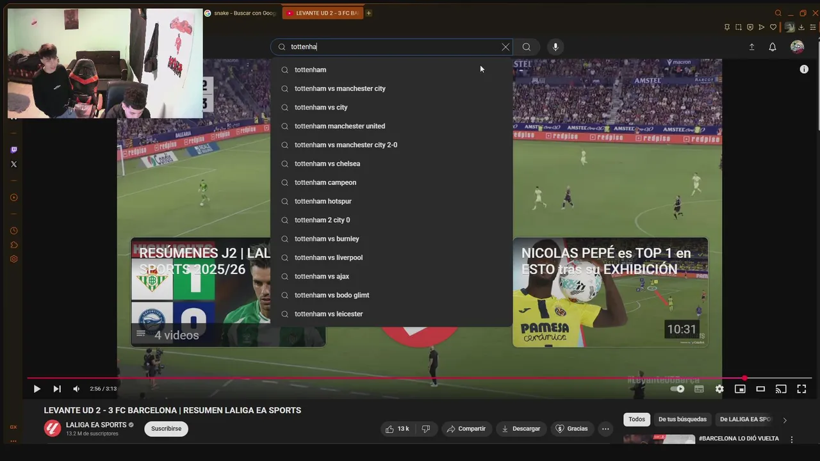Screen dimensions: 820x461
Task: Click the send arrow icon in the toolbar
Action: coord(762,27)
